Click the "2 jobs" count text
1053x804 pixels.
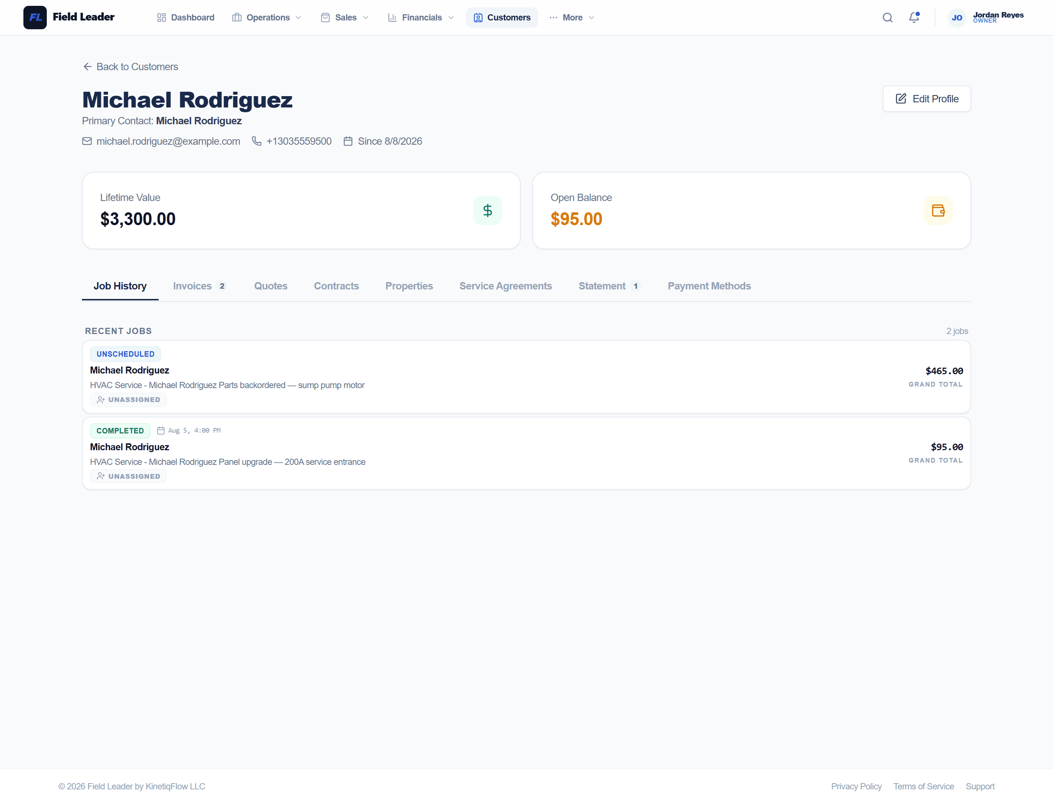click(957, 331)
